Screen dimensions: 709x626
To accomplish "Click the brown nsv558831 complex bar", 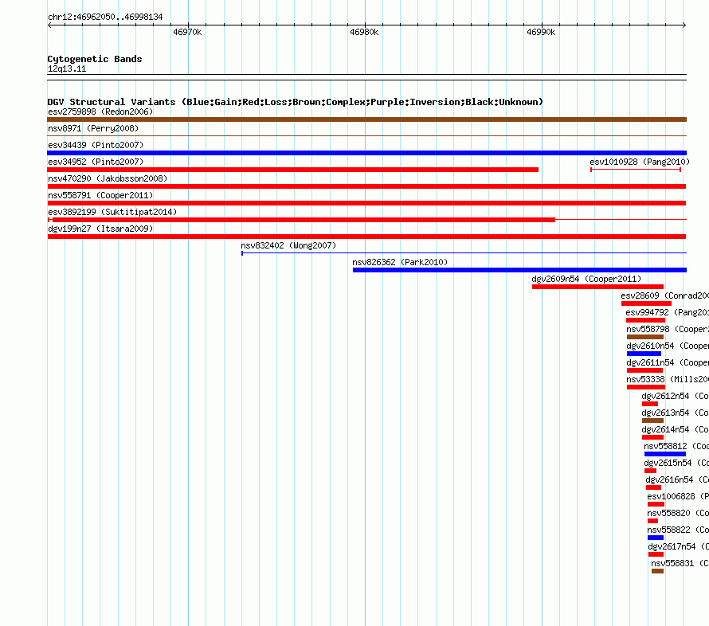I will 657,571.
